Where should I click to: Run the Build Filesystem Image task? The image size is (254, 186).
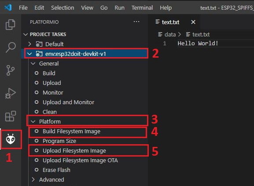[x=71, y=131]
